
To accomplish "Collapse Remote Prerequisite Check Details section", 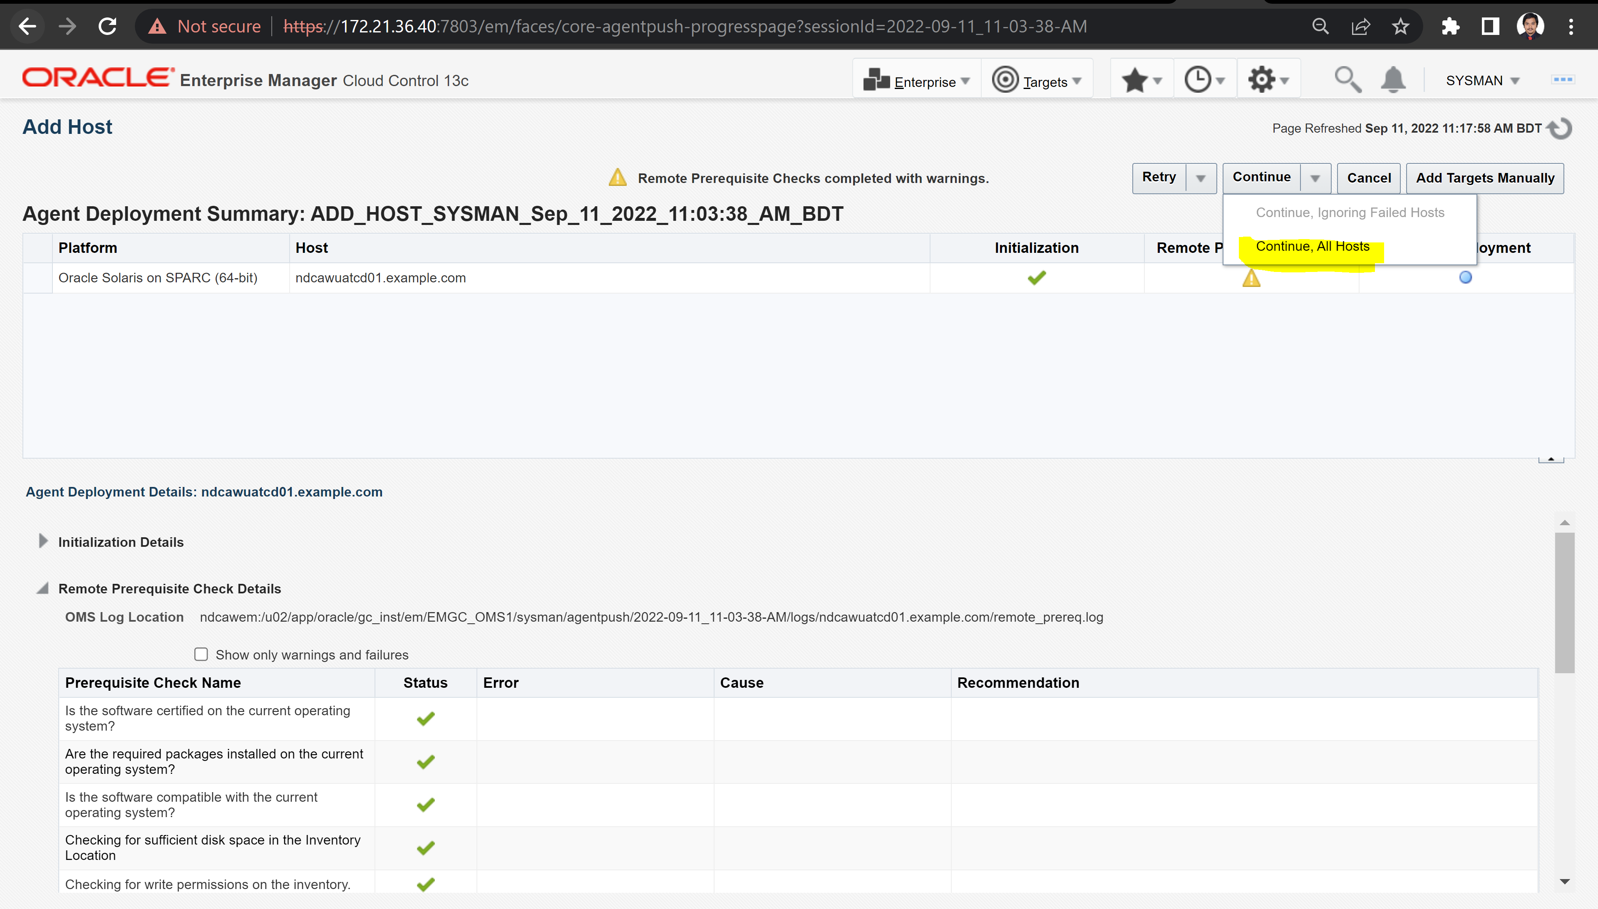I will (42, 588).
